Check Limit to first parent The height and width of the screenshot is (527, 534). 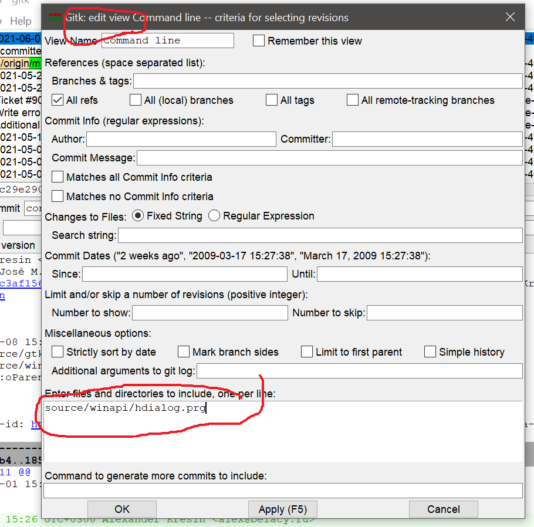coord(307,352)
